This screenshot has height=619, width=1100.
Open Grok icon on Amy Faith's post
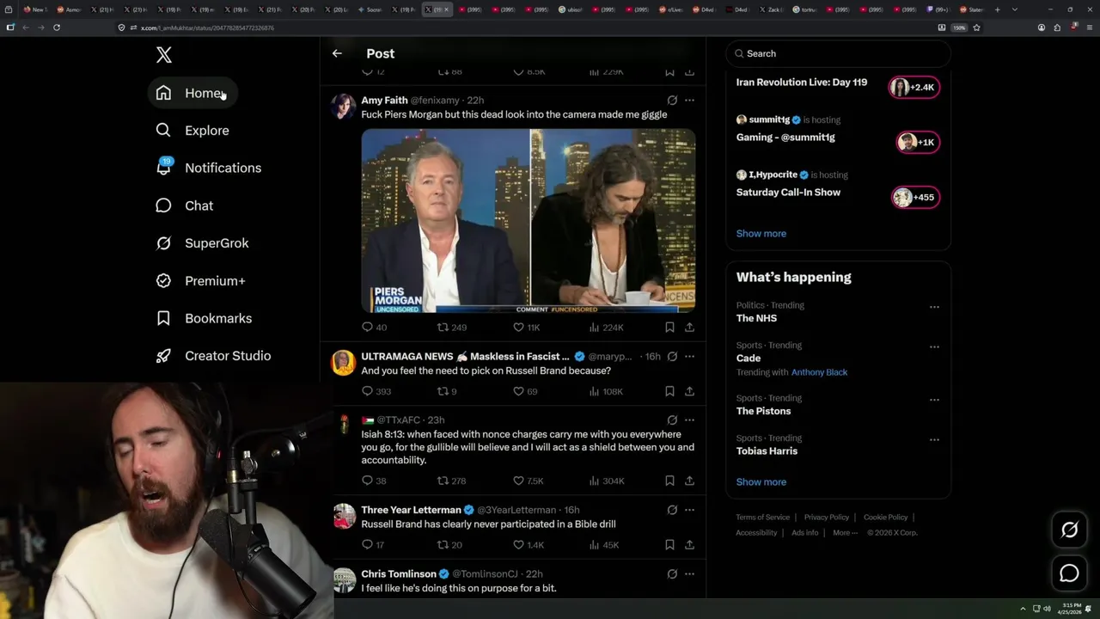(x=672, y=101)
